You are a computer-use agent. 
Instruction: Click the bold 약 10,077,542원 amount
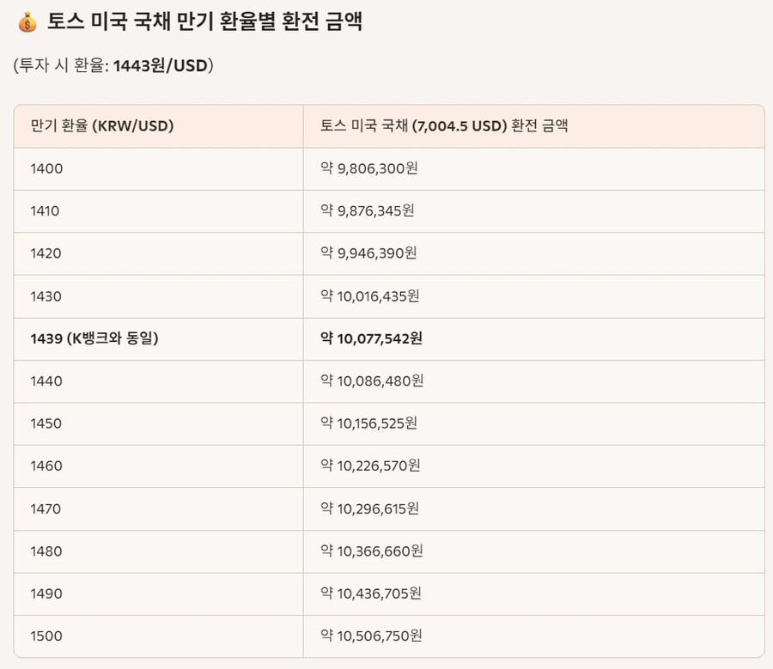[371, 338]
